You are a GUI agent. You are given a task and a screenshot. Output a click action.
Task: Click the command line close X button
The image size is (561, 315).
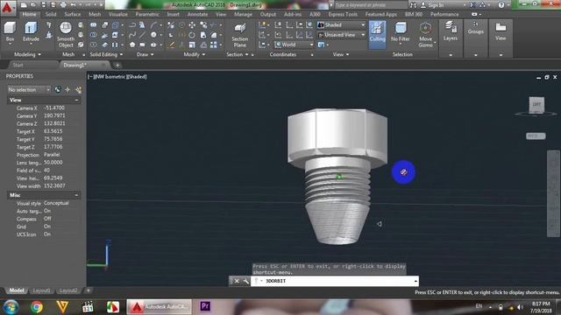pos(237,281)
